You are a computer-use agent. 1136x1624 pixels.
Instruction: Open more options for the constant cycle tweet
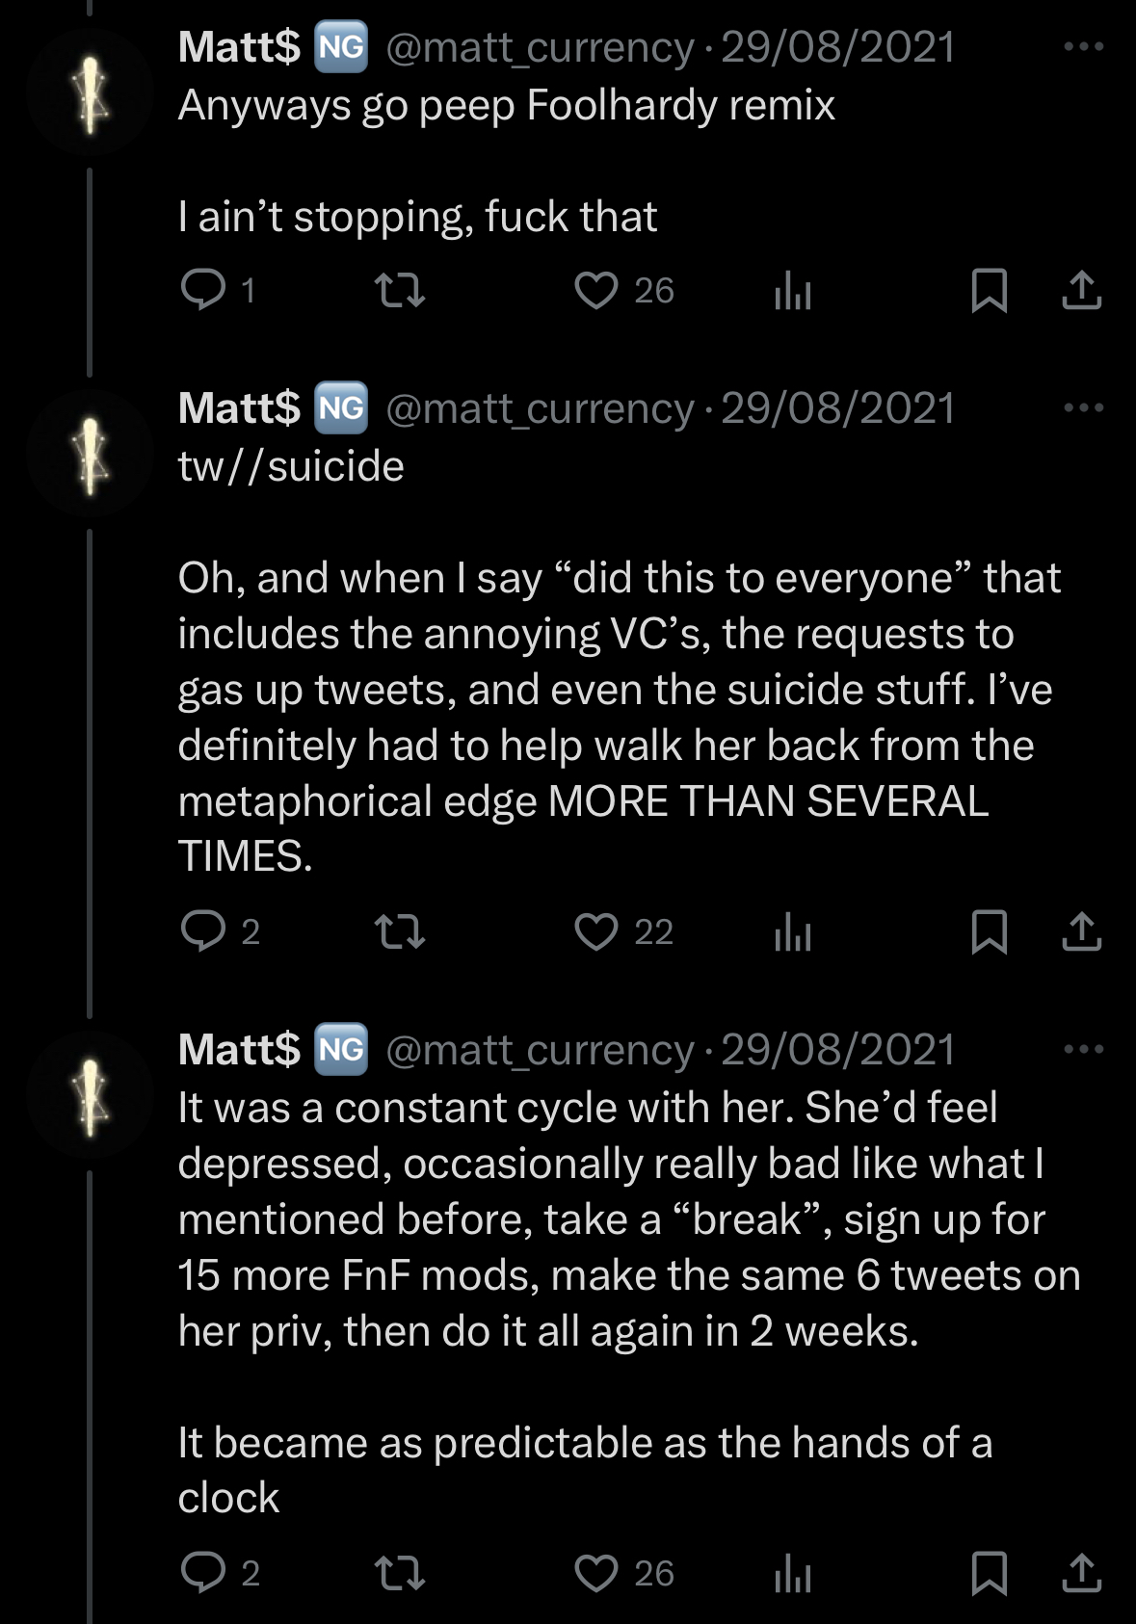[x=1083, y=1048]
